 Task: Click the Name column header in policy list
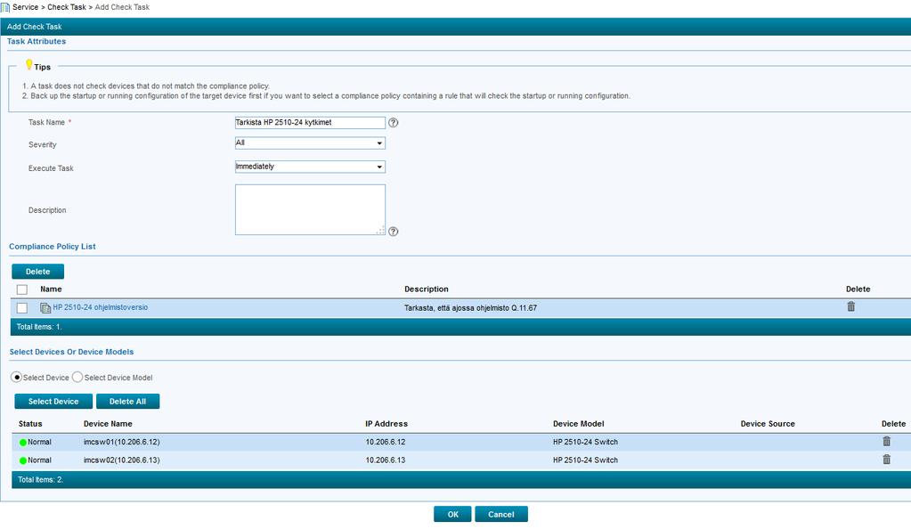(x=51, y=289)
